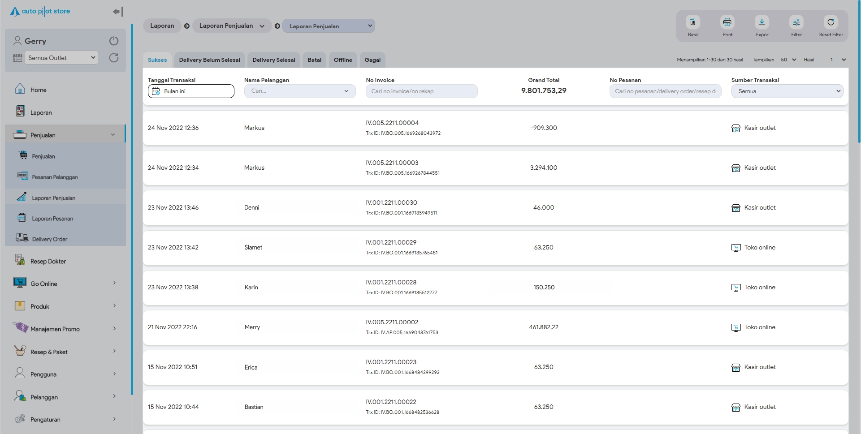Click the refresh icon beside Semua Outlet
This screenshot has width=861, height=434.
point(114,58)
